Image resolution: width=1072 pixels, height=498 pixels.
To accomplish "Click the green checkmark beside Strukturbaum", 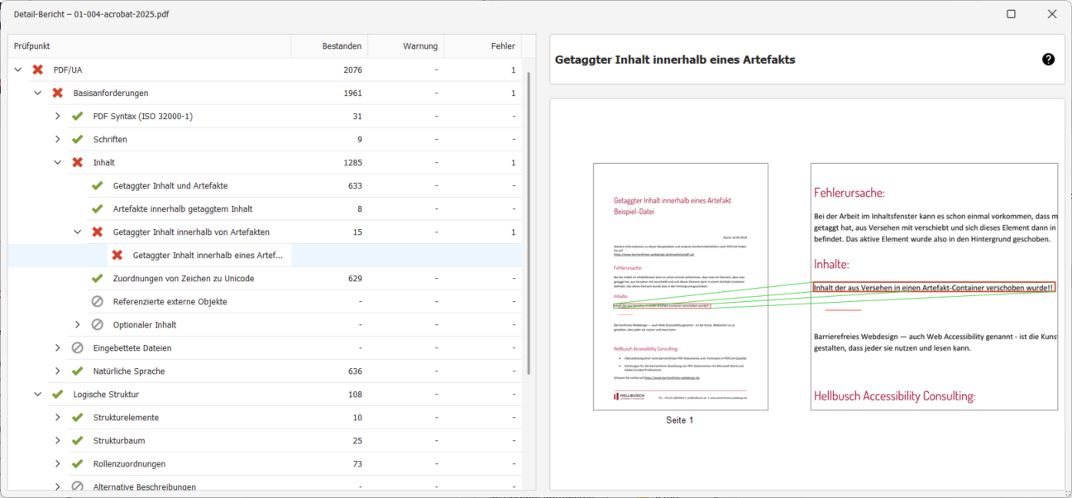I will click(78, 441).
